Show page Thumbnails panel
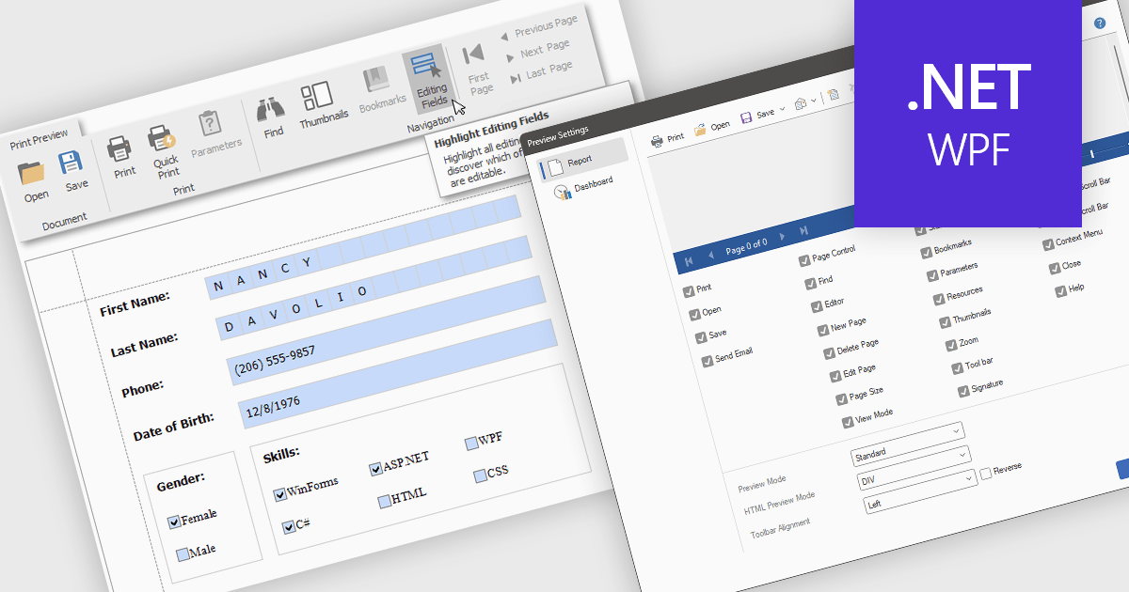Image resolution: width=1129 pixels, height=592 pixels. (318, 100)
